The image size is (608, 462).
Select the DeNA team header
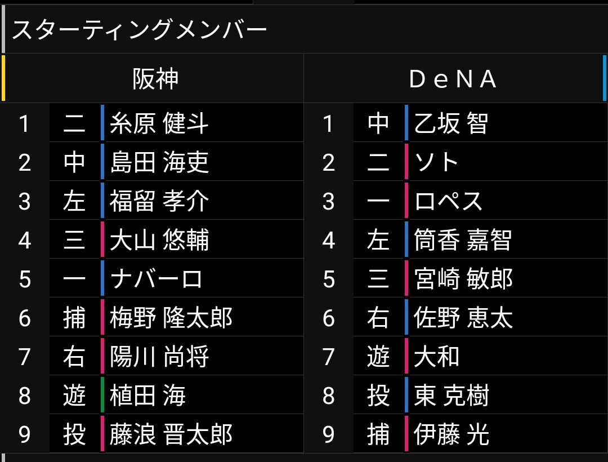[x=453, y=79]
